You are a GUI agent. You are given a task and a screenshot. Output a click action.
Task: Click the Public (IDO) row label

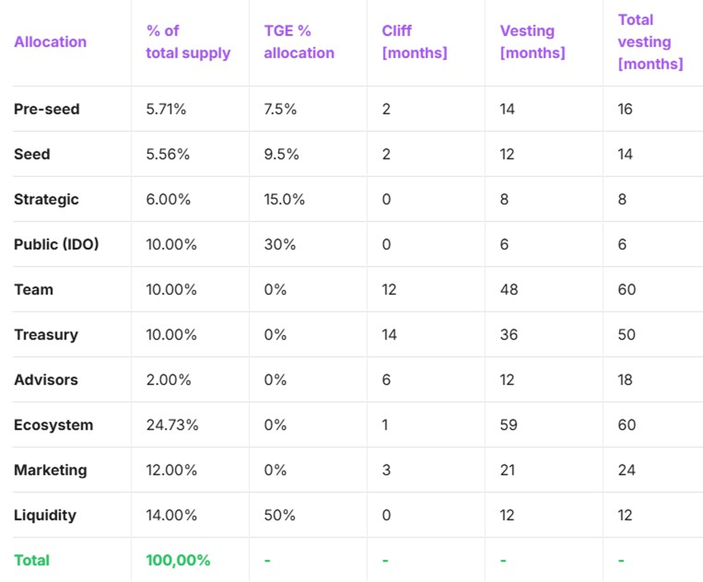pyautogui.click(x=56, y=244)
